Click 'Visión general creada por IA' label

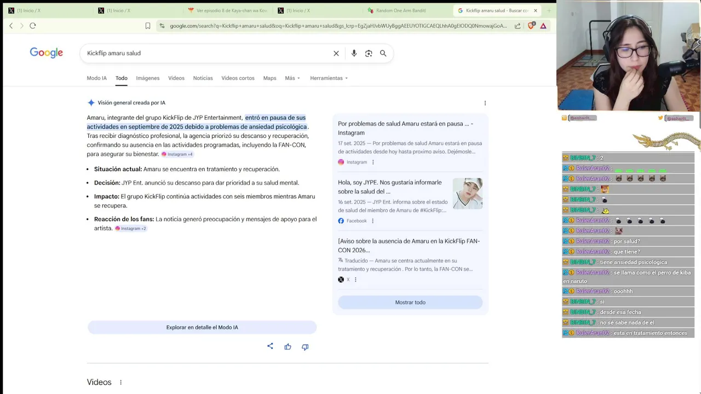coord(131,103)
